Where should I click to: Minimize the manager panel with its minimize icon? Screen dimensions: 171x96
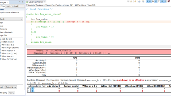pos(20,2)
